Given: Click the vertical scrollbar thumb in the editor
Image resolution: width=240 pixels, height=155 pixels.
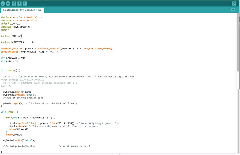Looking at the screenshot, I should 238,43.
